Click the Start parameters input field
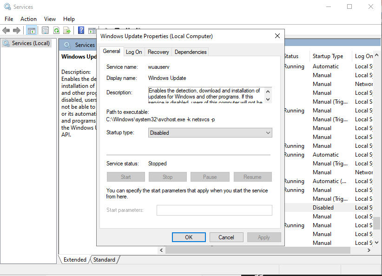Screen dimensions: 382x276 coord(214,210)
